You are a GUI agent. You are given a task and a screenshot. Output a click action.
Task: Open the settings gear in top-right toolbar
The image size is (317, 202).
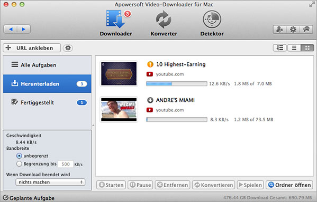(x=293, y=30)
